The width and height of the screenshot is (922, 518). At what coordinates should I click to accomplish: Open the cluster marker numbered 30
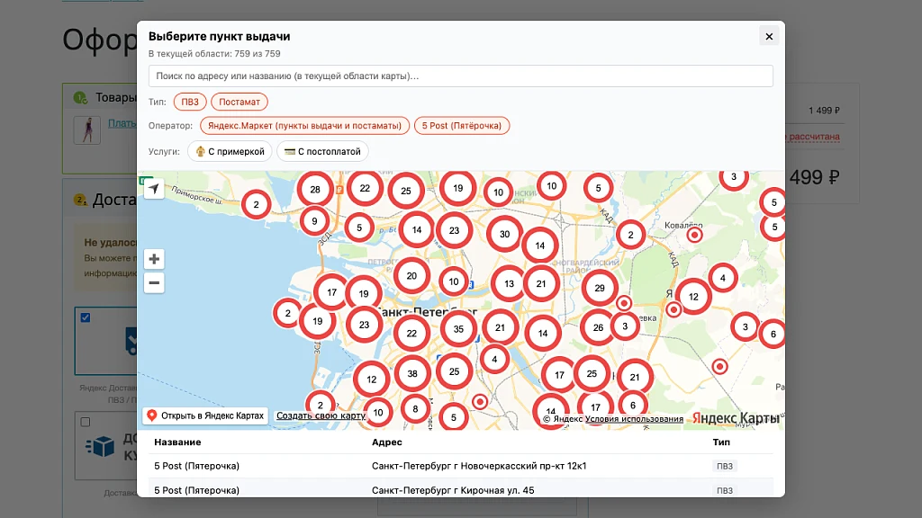click(504, 234)
